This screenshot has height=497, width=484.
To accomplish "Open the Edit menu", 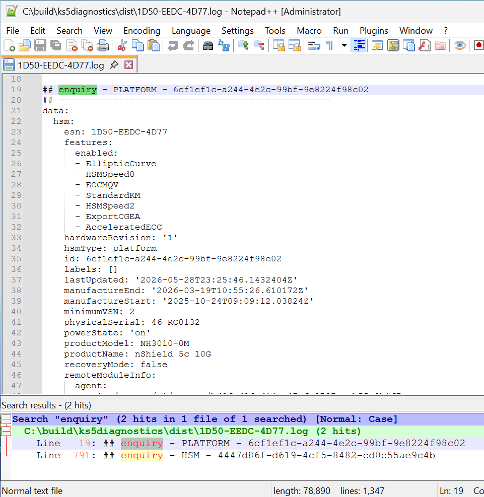I will click(x=38, y=31).
